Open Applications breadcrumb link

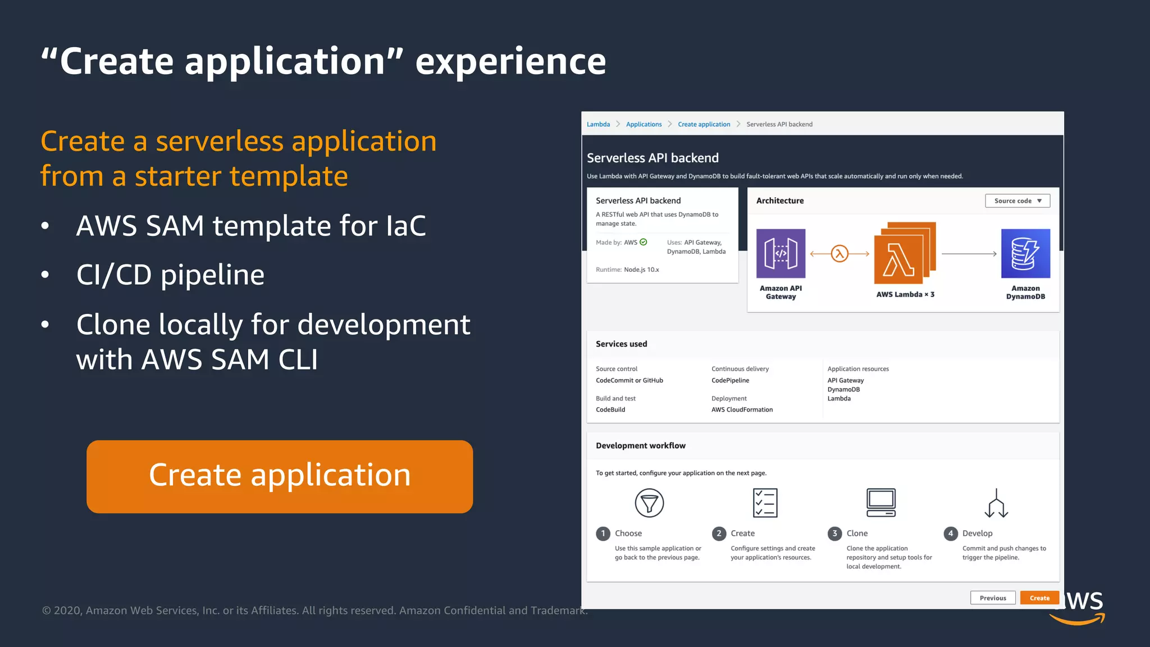click(644, 124)
